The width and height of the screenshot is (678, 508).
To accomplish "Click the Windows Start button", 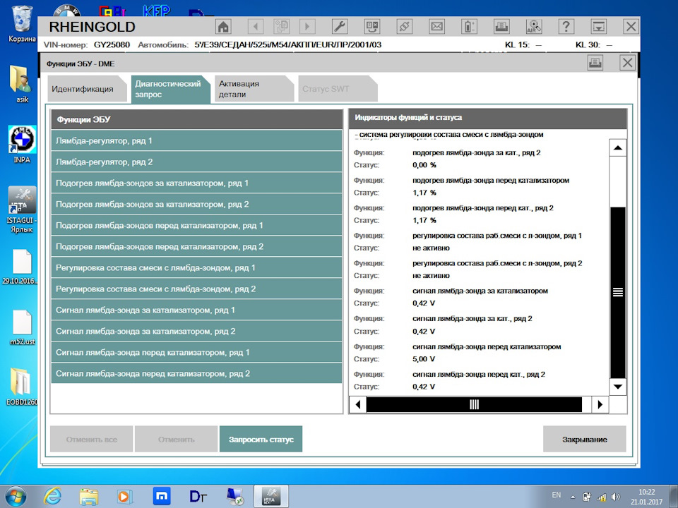I will 16,497.
